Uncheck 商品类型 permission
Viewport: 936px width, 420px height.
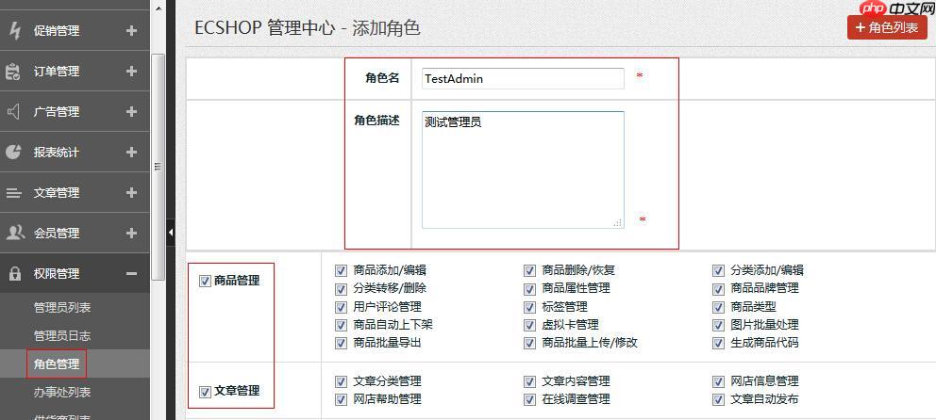pos(718,307)
